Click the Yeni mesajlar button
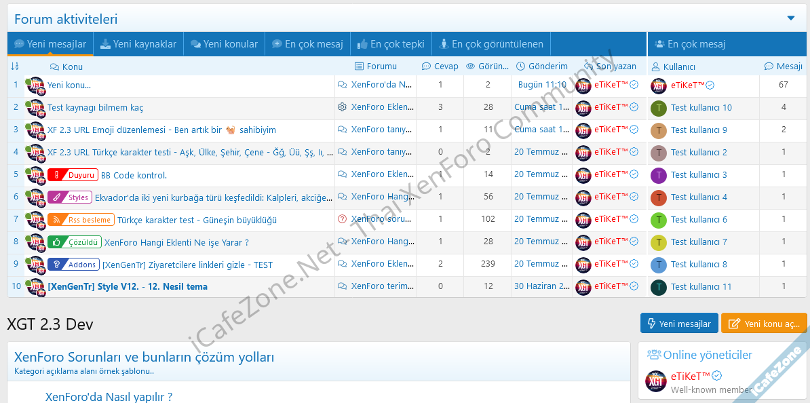This screenshot has width=810, height=403. (678, 324)
